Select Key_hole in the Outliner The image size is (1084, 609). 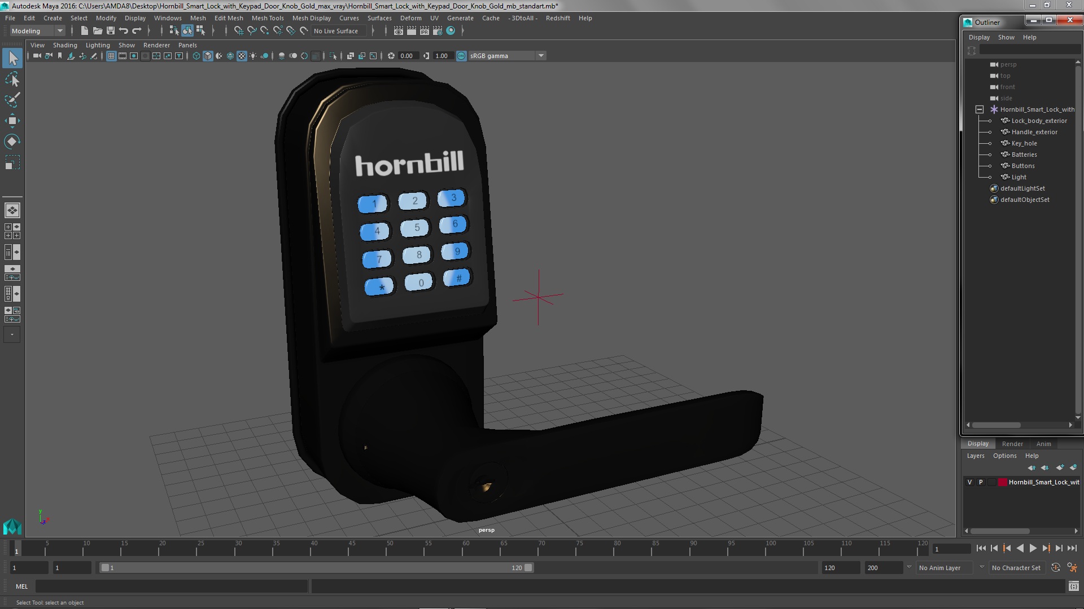[x=1024, y=143]
